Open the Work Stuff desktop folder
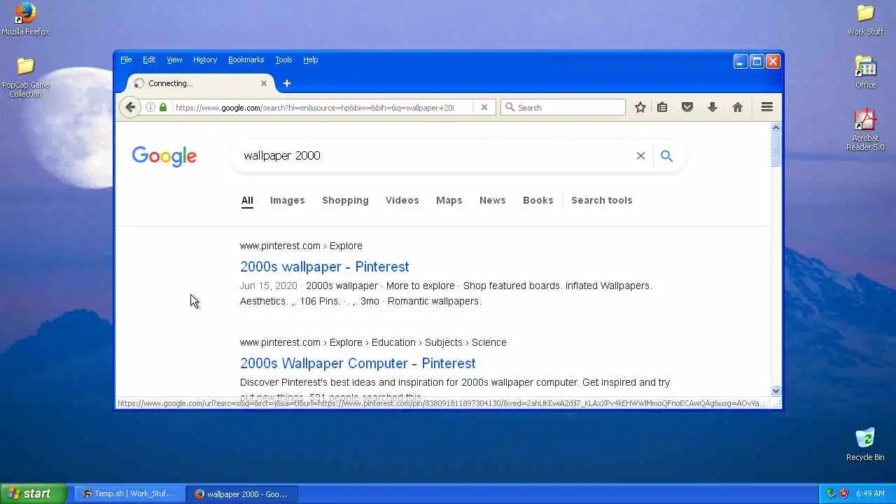The height and width of the screenshot is (504, 896). click(865, 19)
